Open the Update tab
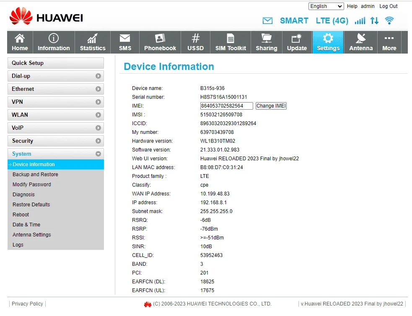412x316 pixels. tap(297, 43)
